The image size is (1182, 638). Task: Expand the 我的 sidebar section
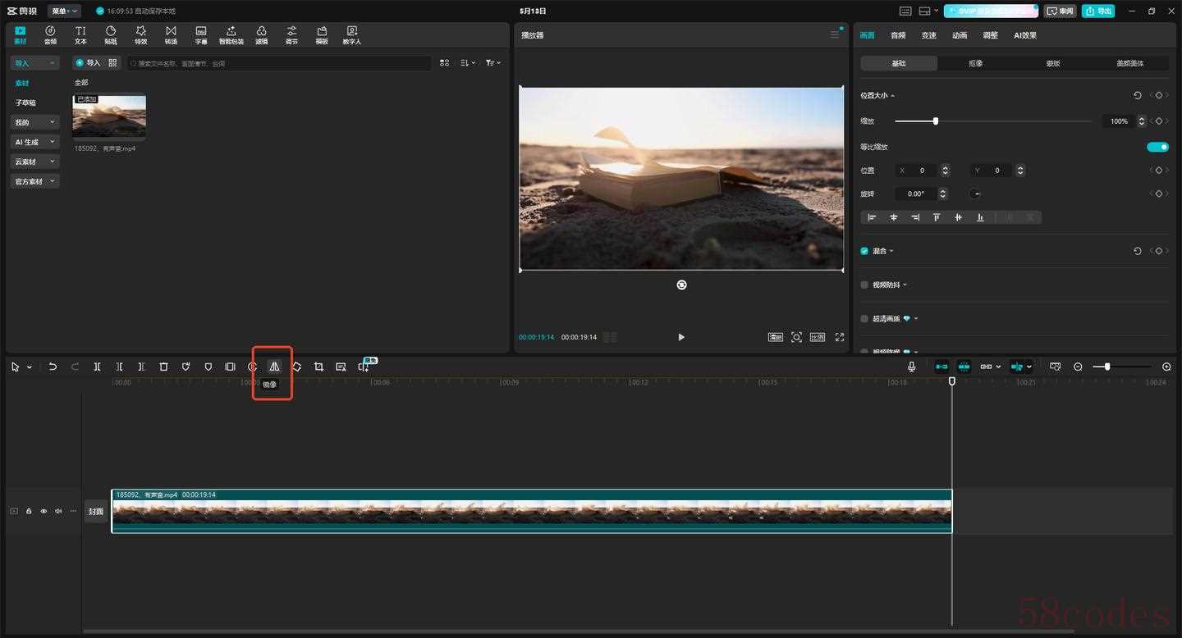[34, 122]
